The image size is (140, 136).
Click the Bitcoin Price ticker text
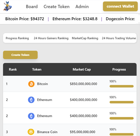click(x=24, y=19)
